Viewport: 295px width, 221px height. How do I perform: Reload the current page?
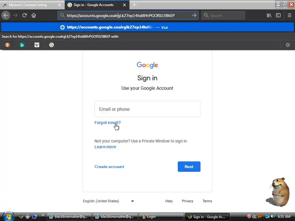24,16
